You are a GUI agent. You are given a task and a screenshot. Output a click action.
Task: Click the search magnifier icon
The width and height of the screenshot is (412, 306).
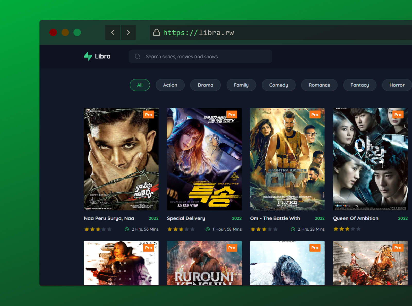(137, 56)
